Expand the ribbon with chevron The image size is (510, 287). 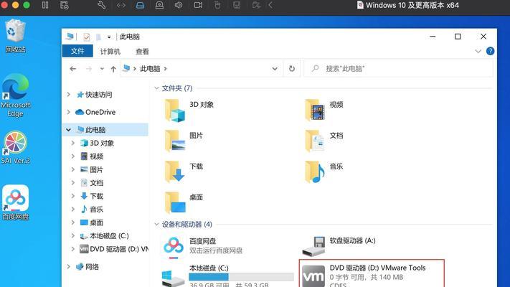(x=478, y=51)
